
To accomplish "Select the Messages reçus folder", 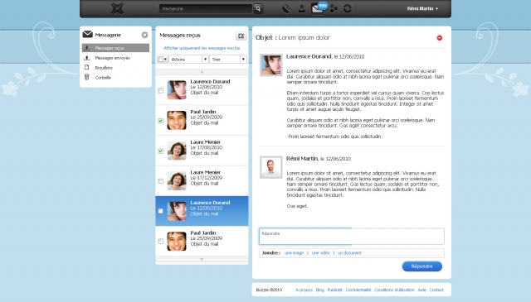I will 115,48.
